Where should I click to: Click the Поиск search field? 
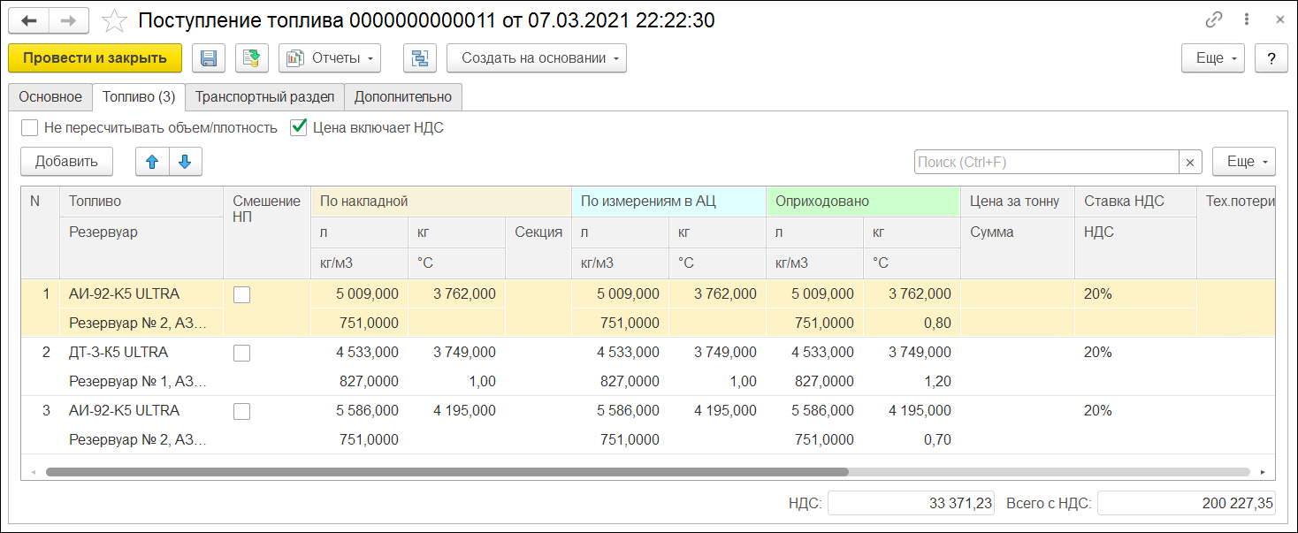click(1046, 162)
